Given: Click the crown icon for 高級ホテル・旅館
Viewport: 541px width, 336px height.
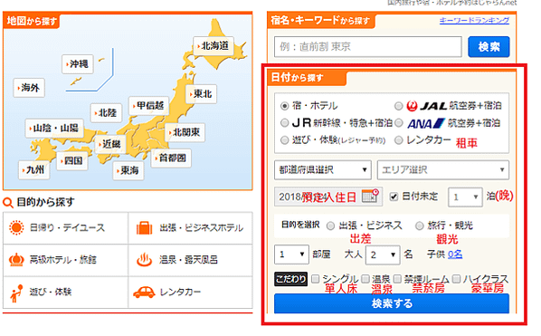Looking at the screenshot, I should click(16, 259).
